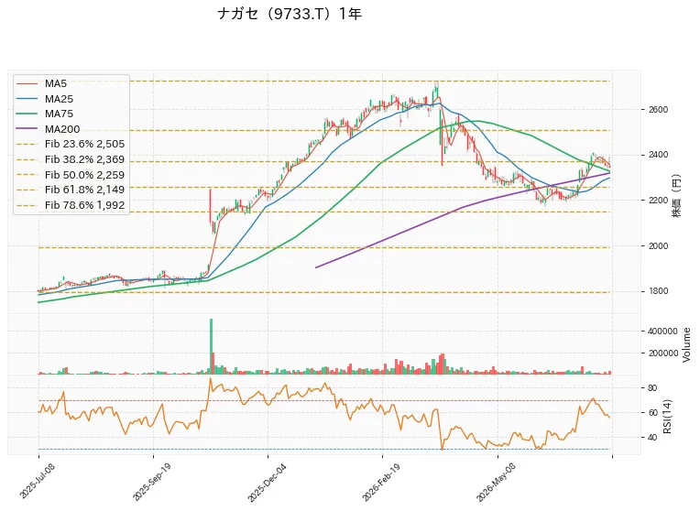Click the RSI(14) axis label
Screen dimensions: 700x511
(x=667, y=416)
